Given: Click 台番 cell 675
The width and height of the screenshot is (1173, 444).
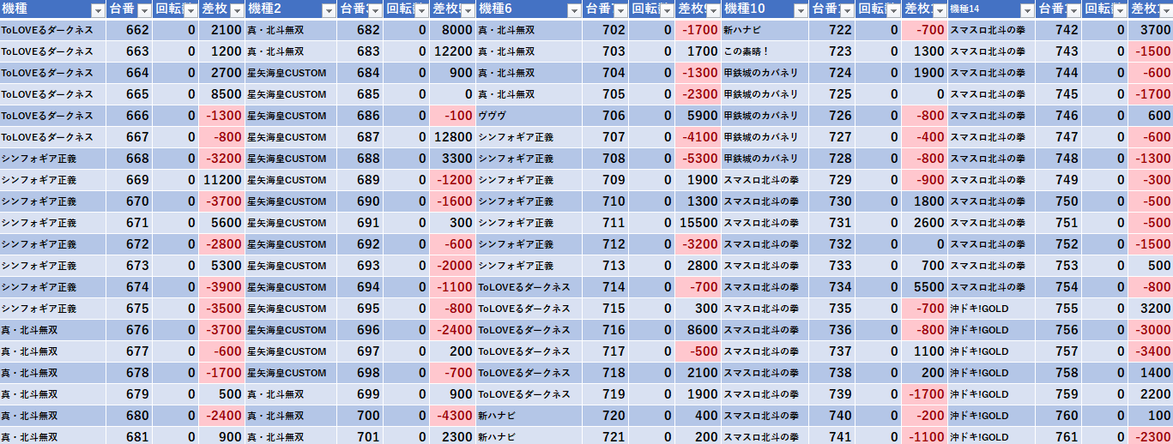Looking at the screenshot, I should coord(130,309).
